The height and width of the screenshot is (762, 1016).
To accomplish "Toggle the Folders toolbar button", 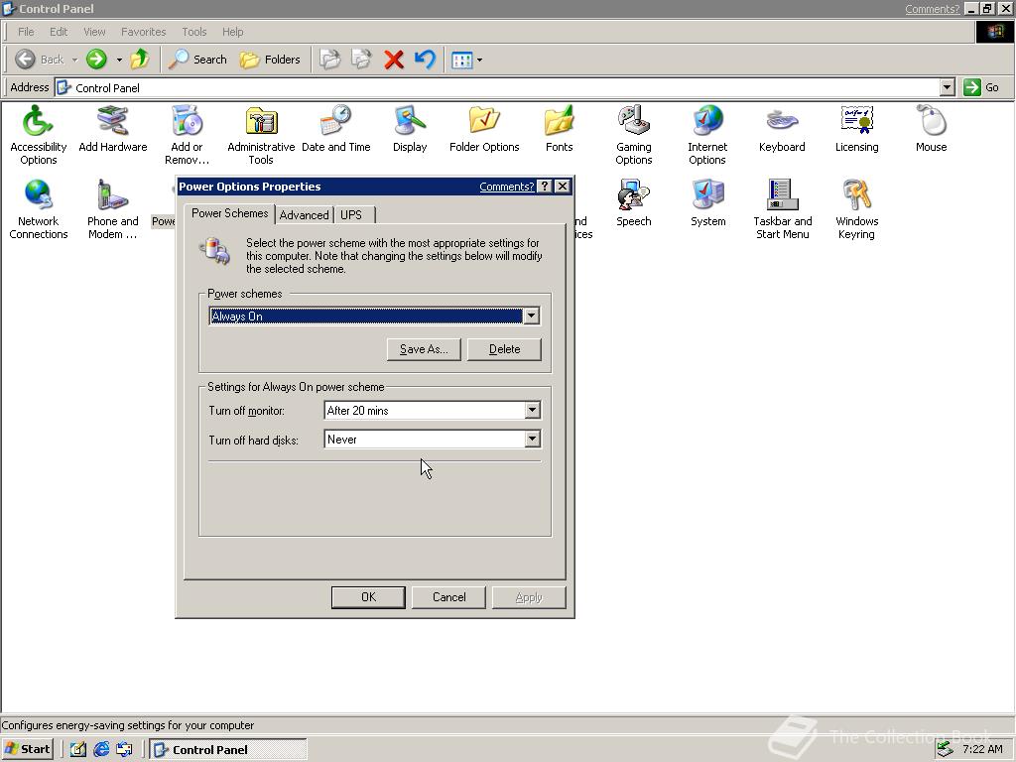I will click(270, 60).
